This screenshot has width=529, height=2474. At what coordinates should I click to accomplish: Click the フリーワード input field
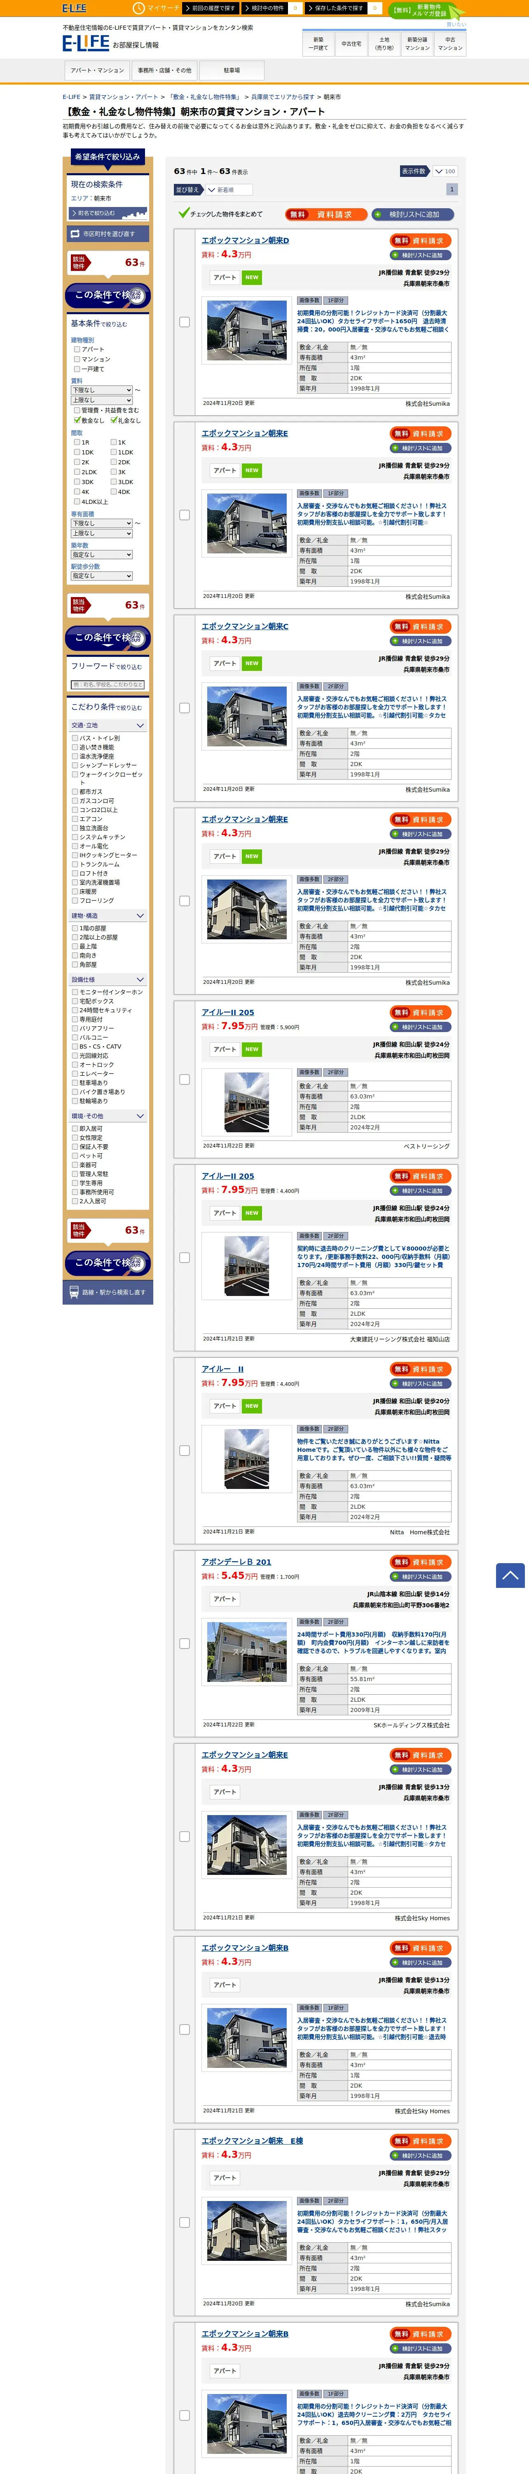pos(108,685)
